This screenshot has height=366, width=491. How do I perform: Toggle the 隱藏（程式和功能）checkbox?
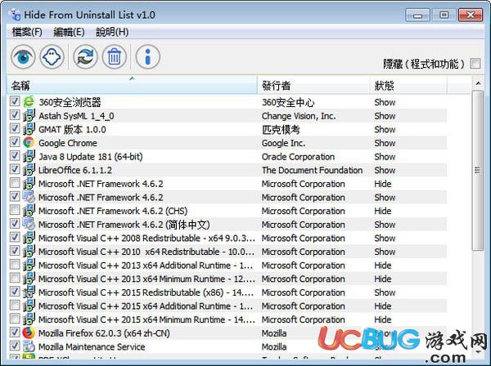pyautogui.click(x=475, y=64)
